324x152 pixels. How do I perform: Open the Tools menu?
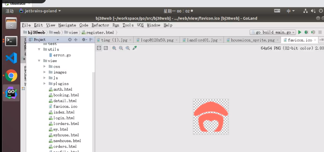(x=128, y=25)
